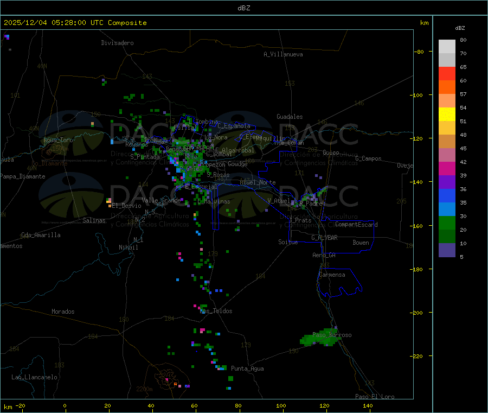Click the 80 dBZ white color swatch
Image resolution: width=488 pixels, height=413 pixels.
pyautogui.click(x=447, y=47)
